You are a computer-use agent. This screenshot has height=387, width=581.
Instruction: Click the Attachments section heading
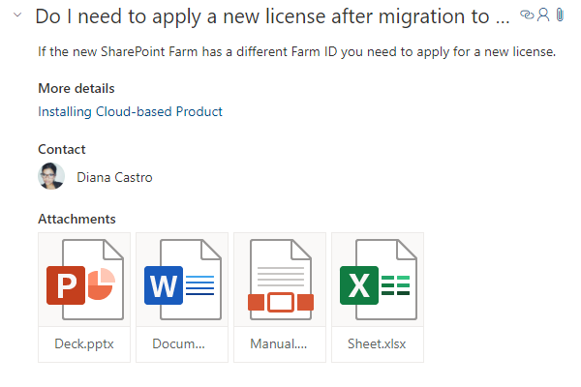76,219
